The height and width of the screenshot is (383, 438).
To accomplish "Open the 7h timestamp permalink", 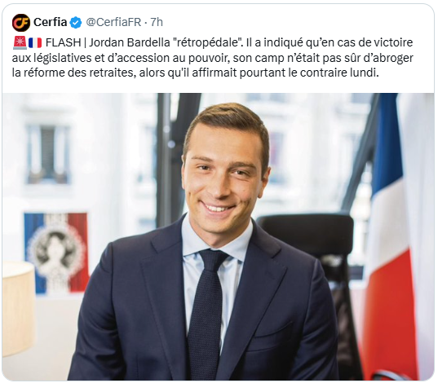I will pyautogui.click(x=157, y=22).
